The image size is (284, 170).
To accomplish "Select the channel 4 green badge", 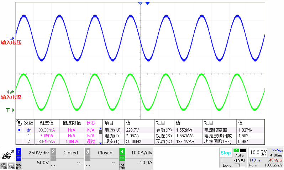I will (122, 152).
